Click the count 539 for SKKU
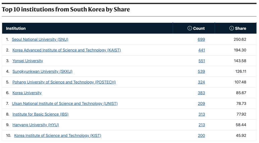The image size is (259, 143). point(201,72)
